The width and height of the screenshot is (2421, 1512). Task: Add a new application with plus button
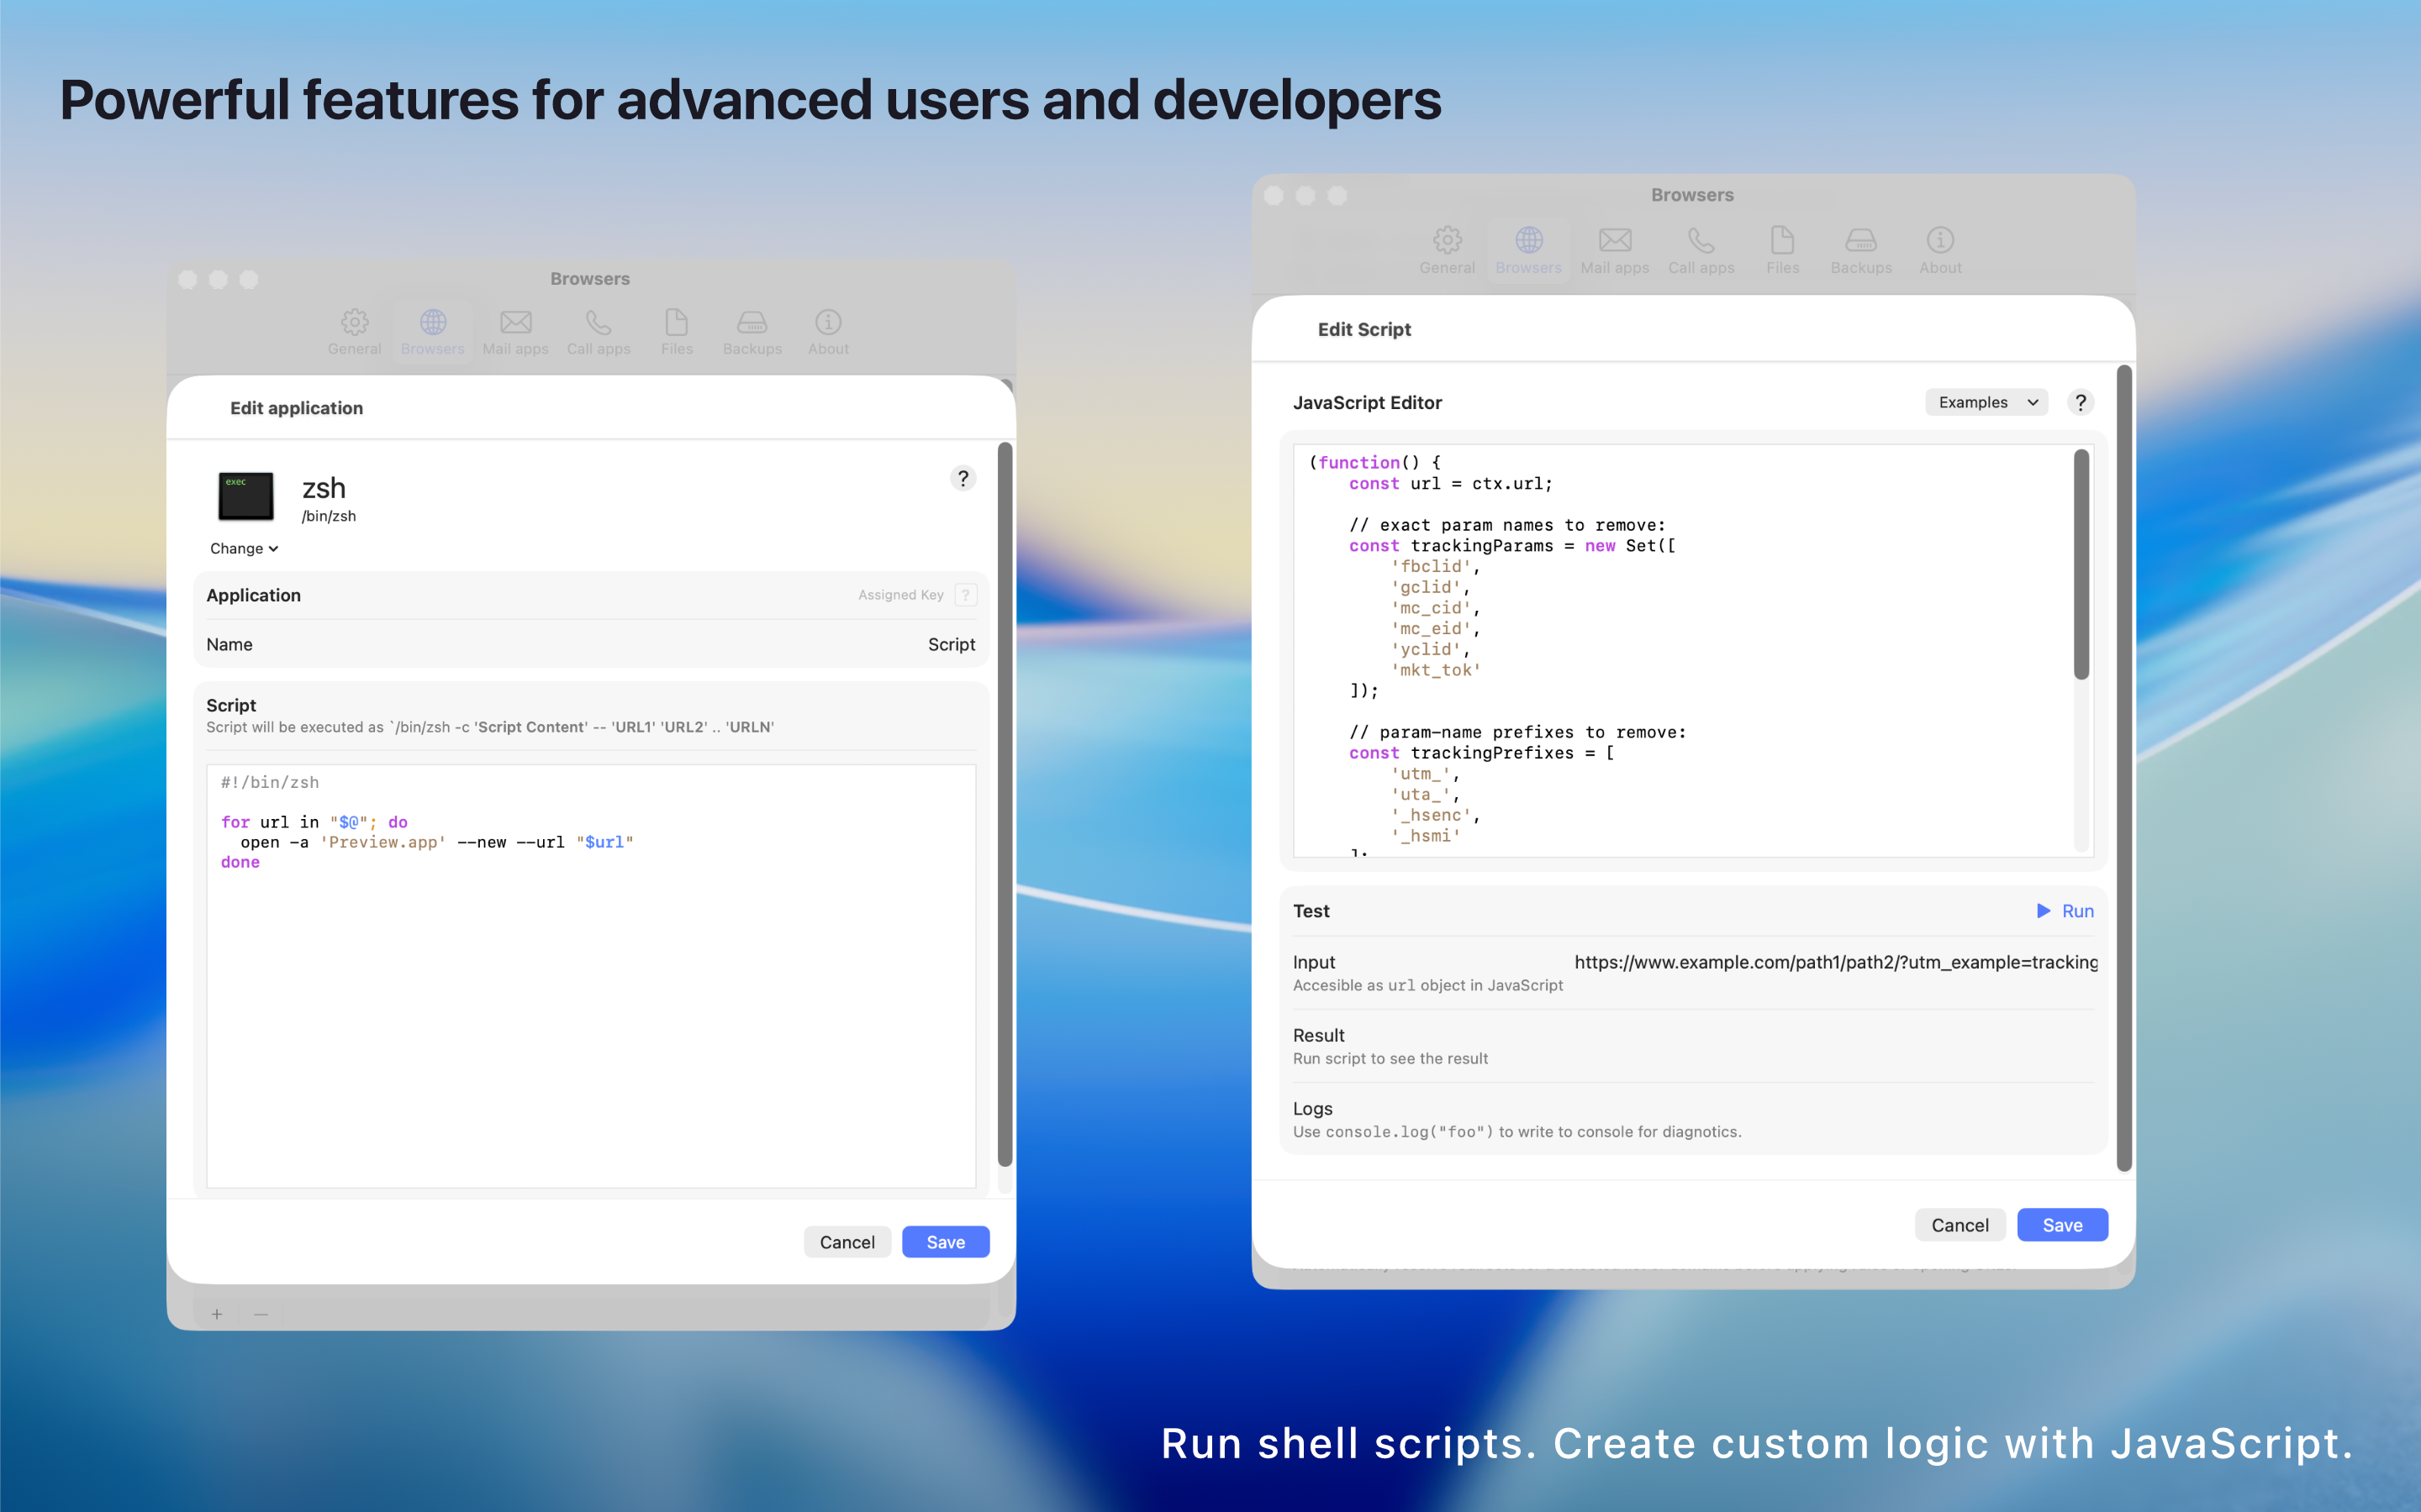click(x=216, y=1313)
